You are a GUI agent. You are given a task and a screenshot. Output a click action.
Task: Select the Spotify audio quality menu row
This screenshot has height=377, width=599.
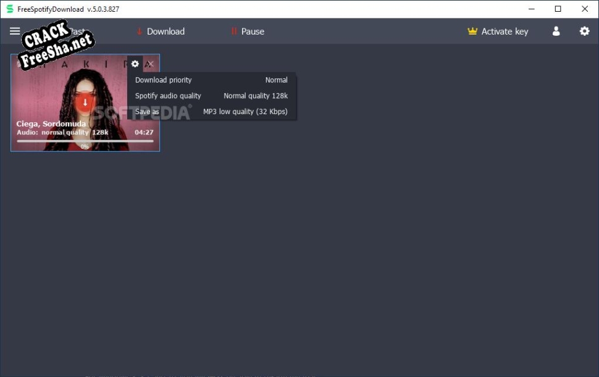coord(168,96)
